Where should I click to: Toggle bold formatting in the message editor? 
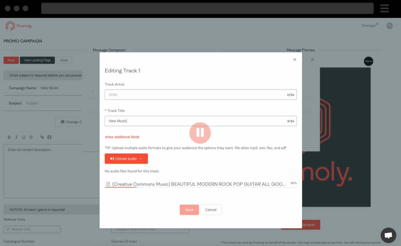(9, 137)
